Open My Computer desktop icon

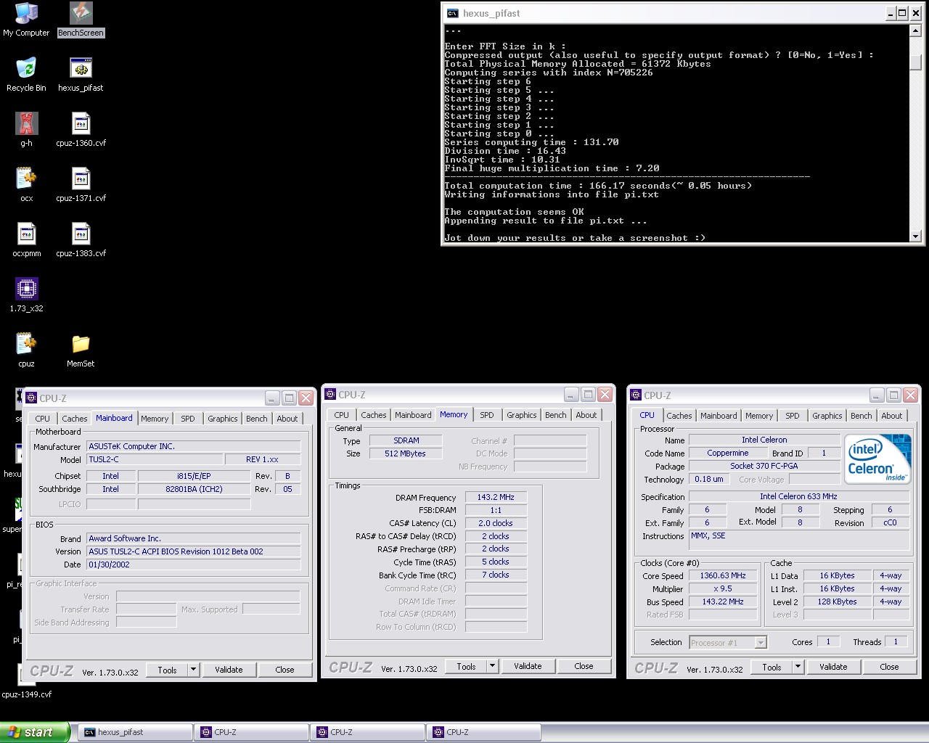(26, 20)
